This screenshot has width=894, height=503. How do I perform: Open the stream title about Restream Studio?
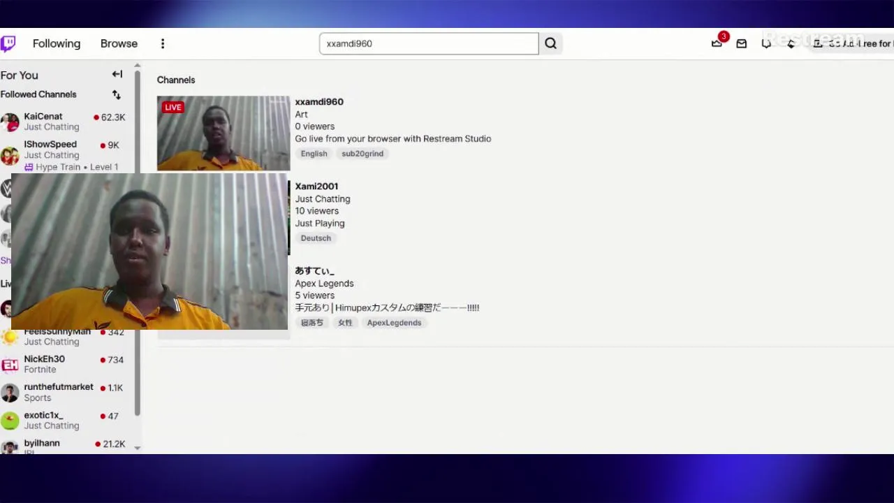393,139
